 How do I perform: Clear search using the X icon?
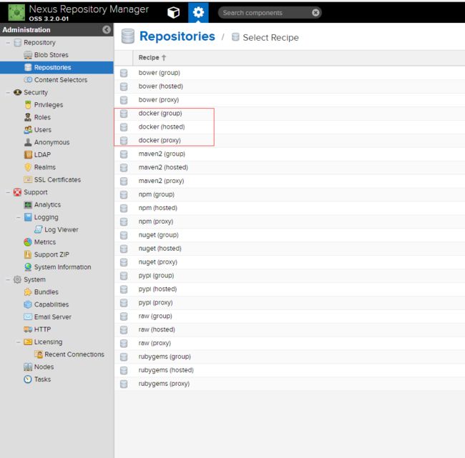pos(315,12)
